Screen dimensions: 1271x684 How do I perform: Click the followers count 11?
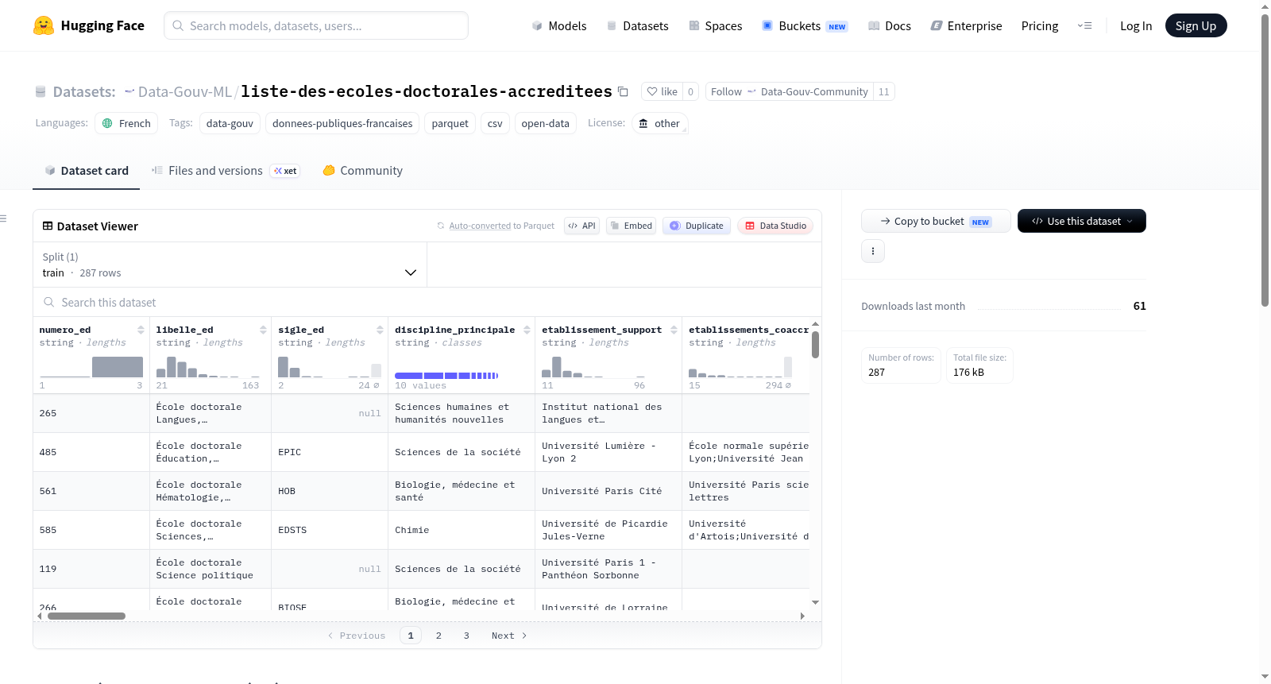coord(884,91)
